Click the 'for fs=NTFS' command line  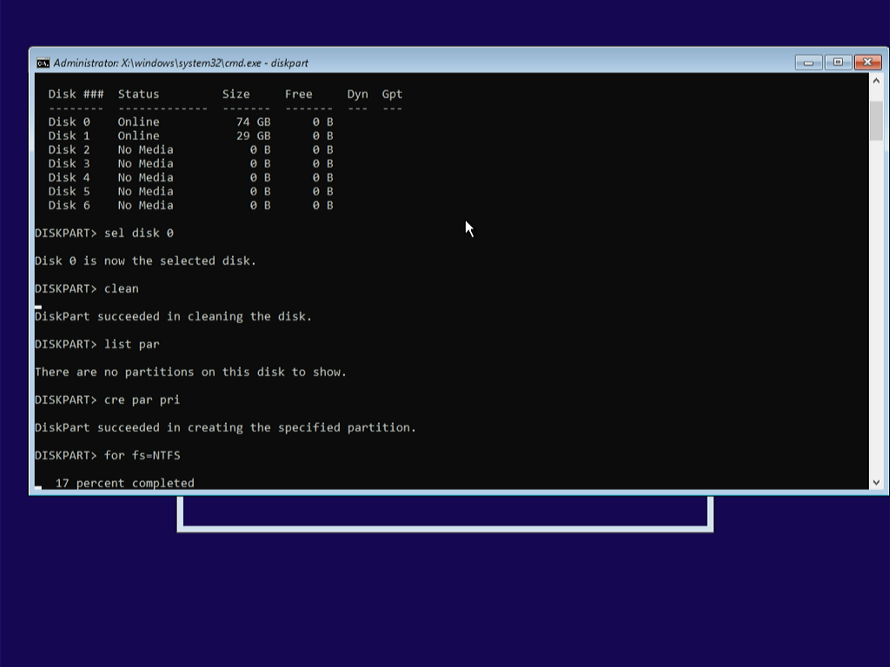(x=107, y=455)
